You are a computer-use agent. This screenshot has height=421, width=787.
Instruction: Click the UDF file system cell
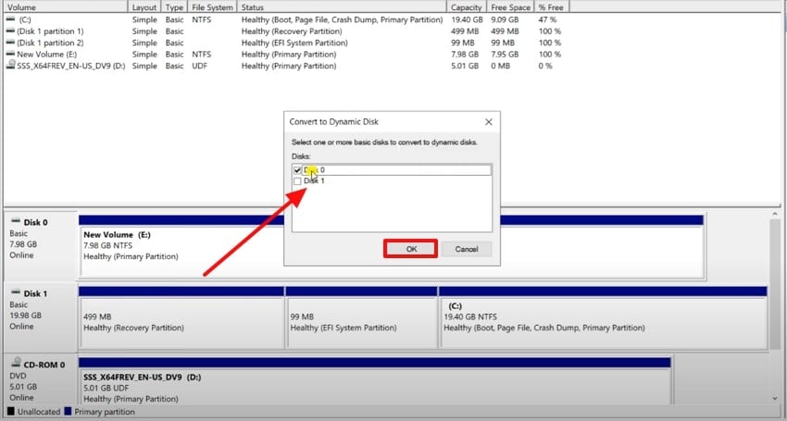click(x=199, y=66)
